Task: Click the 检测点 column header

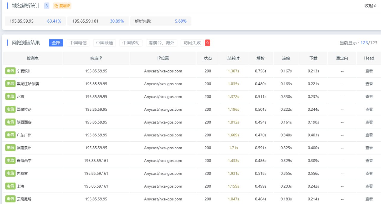Action: [x=32, y=58]
